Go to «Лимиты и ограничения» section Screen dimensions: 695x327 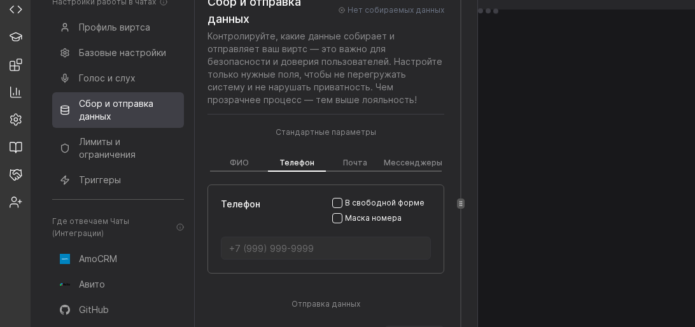[x=107, y=148]
